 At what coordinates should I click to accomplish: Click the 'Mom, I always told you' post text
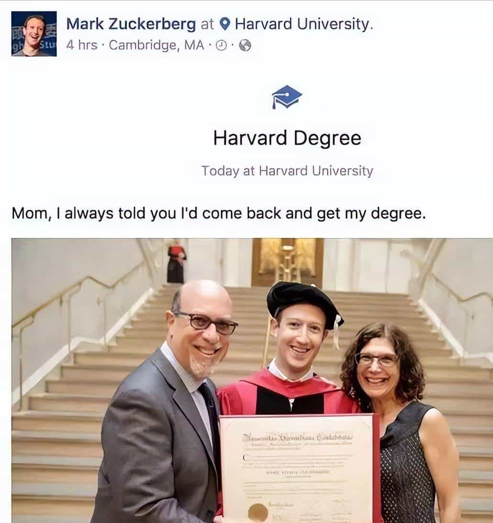point(218,213)
